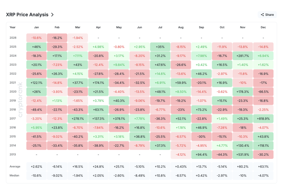Screen dimensions: 281x184
Task: Click the share icon inside the Share button
Action: tap(262, 15)
